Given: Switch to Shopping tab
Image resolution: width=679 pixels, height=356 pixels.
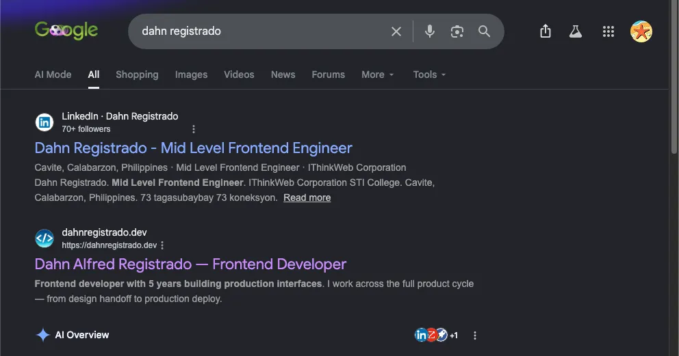Looking at the screenshot, I should [137, 74].
